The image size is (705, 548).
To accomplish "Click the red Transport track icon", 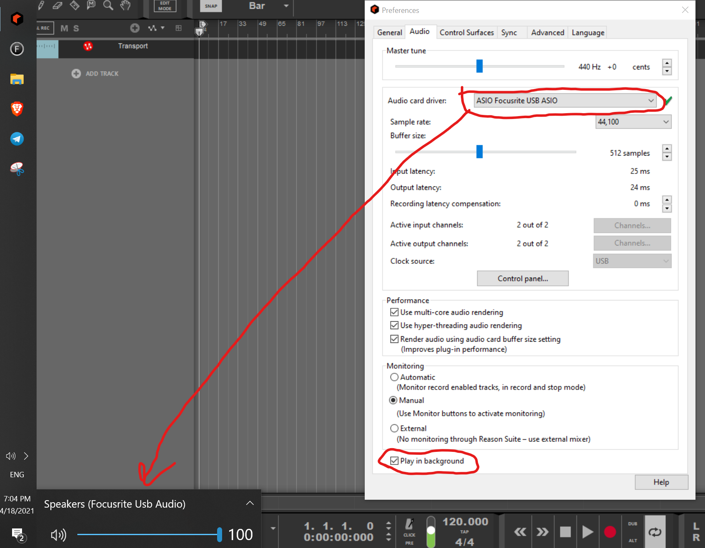I will (x=88, y=46).
